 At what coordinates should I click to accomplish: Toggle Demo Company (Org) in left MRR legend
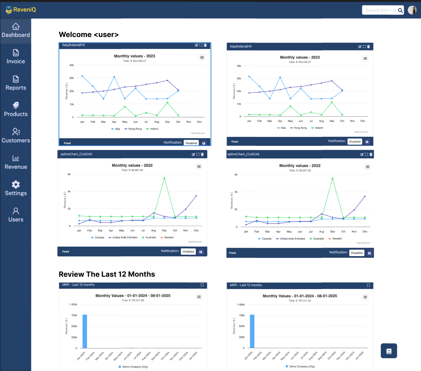(133, 367)
